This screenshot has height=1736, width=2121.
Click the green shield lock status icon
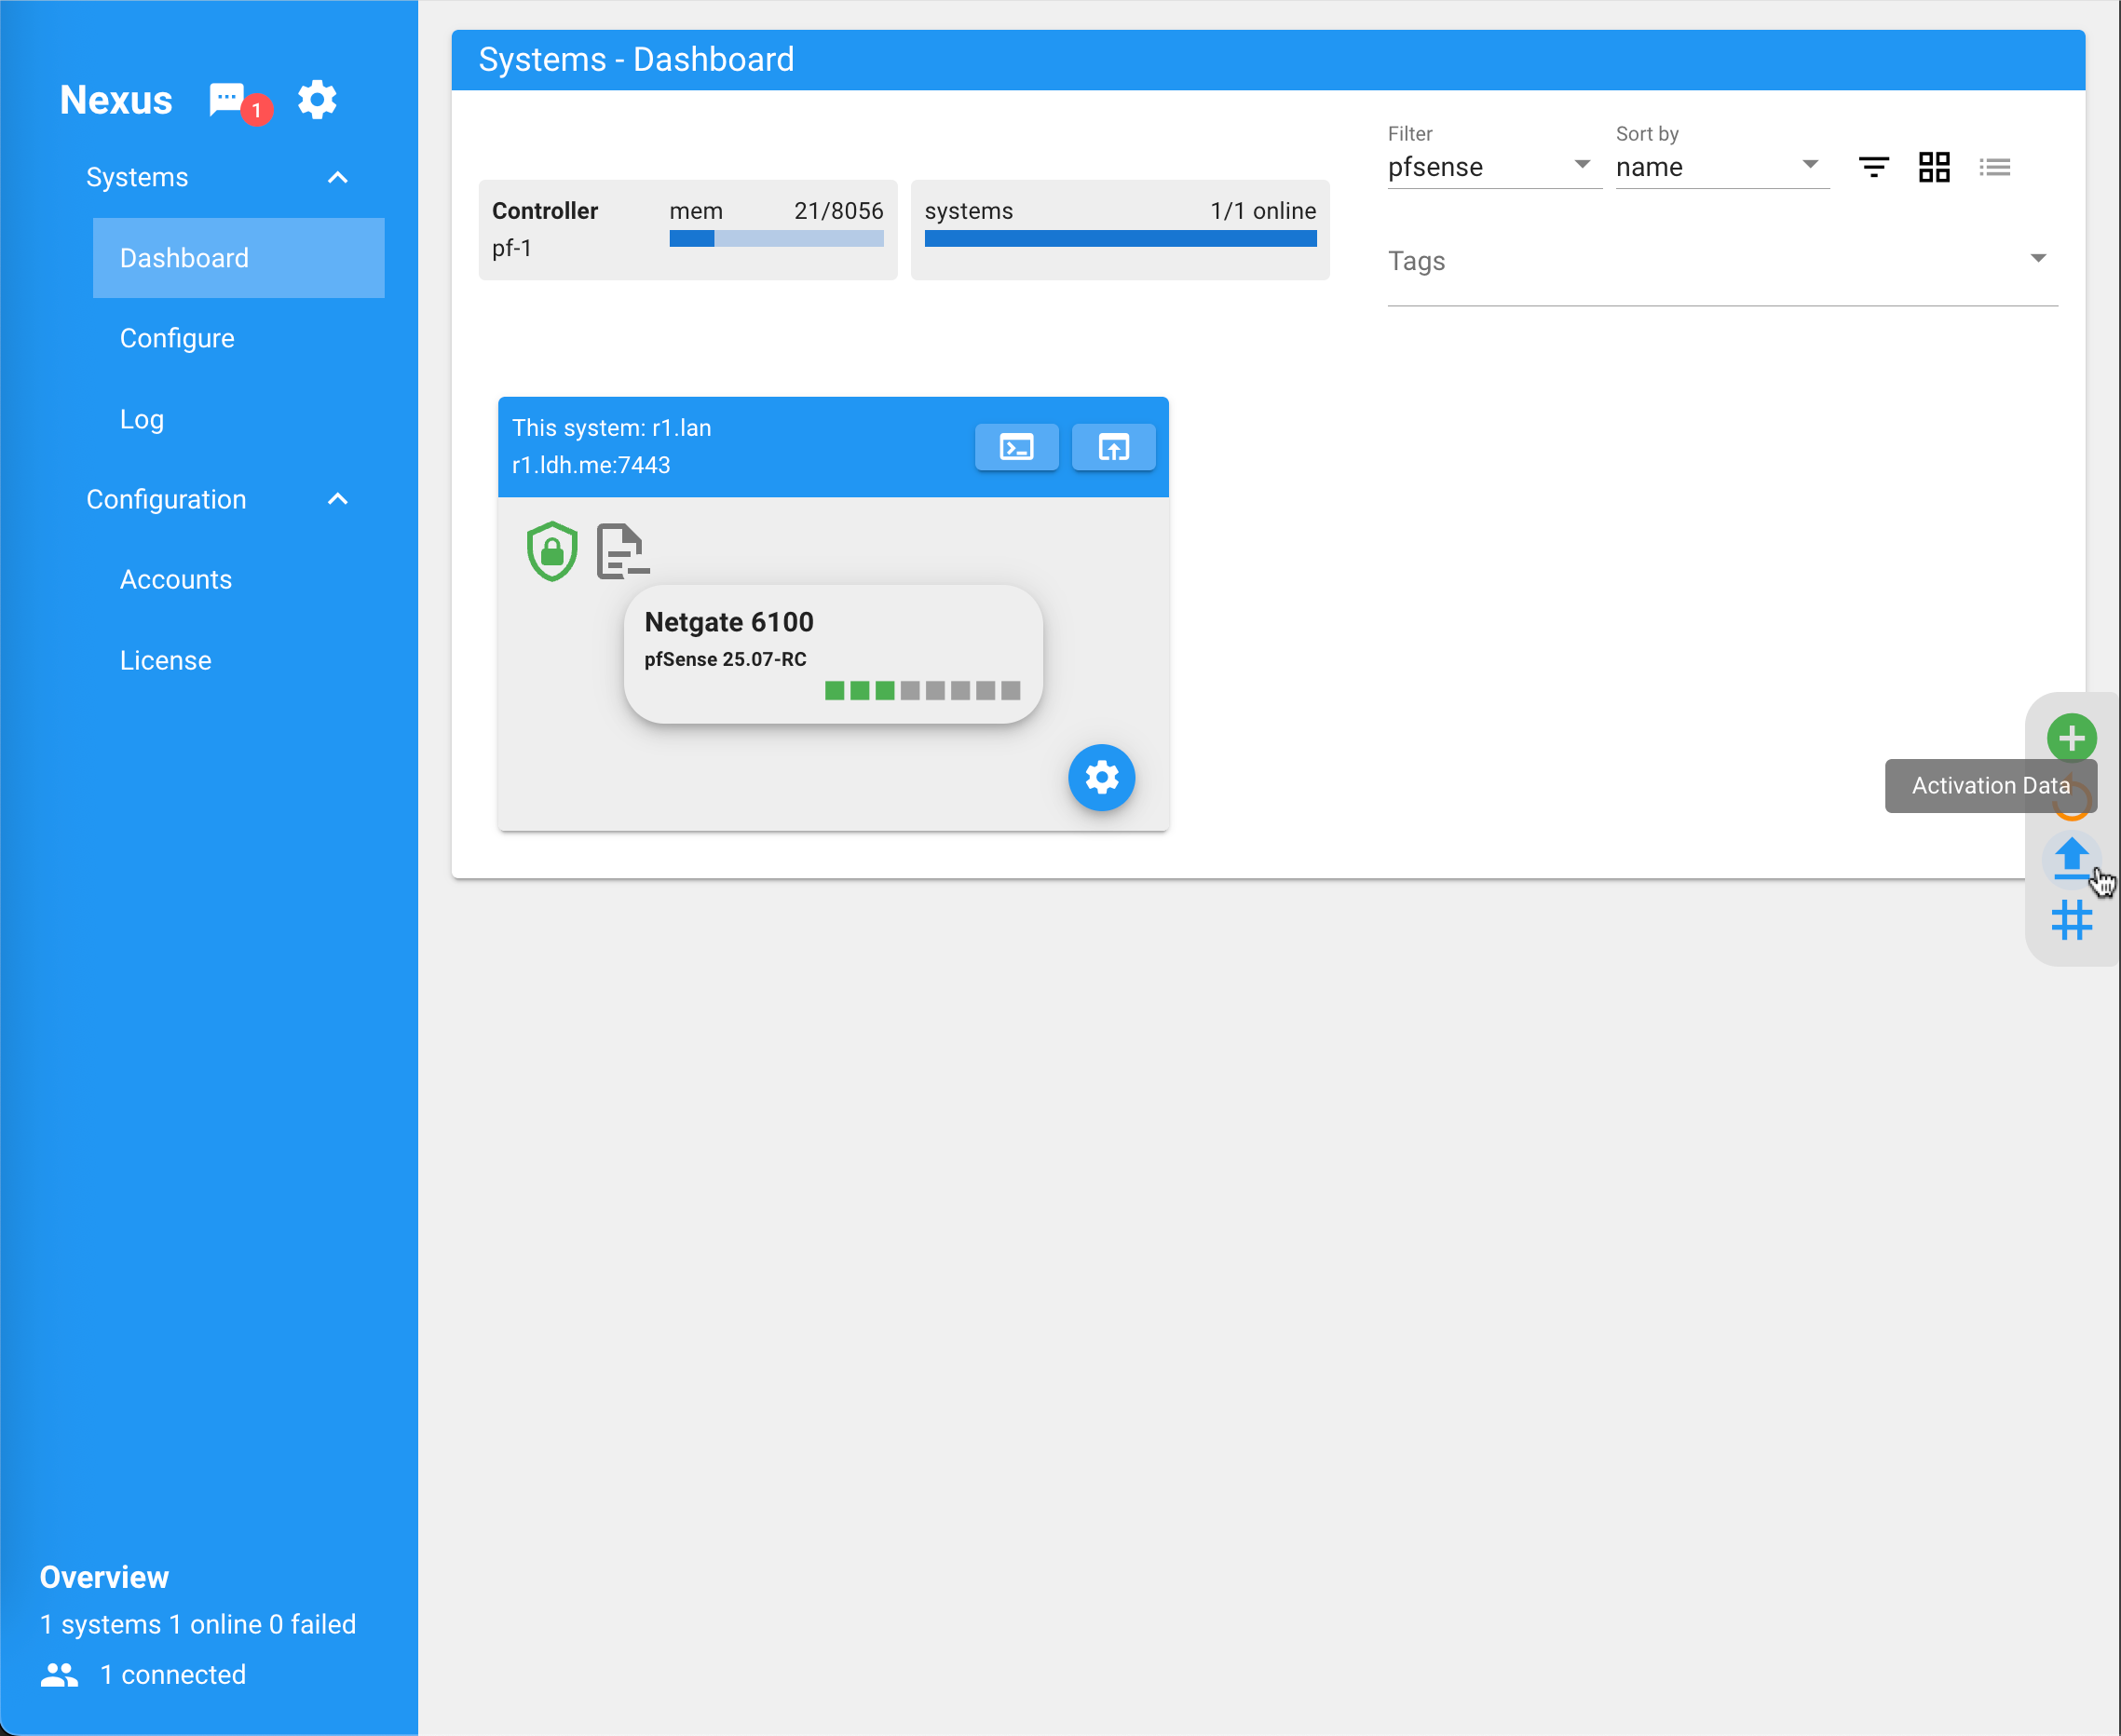coord(552,550)
